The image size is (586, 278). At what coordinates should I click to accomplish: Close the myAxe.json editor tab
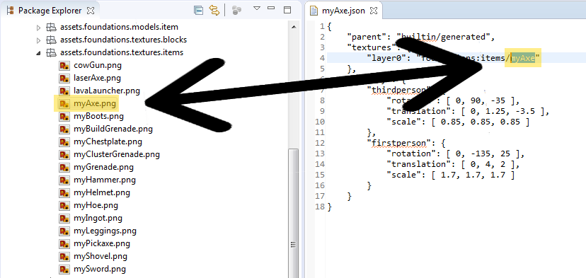tap(373, 11)
